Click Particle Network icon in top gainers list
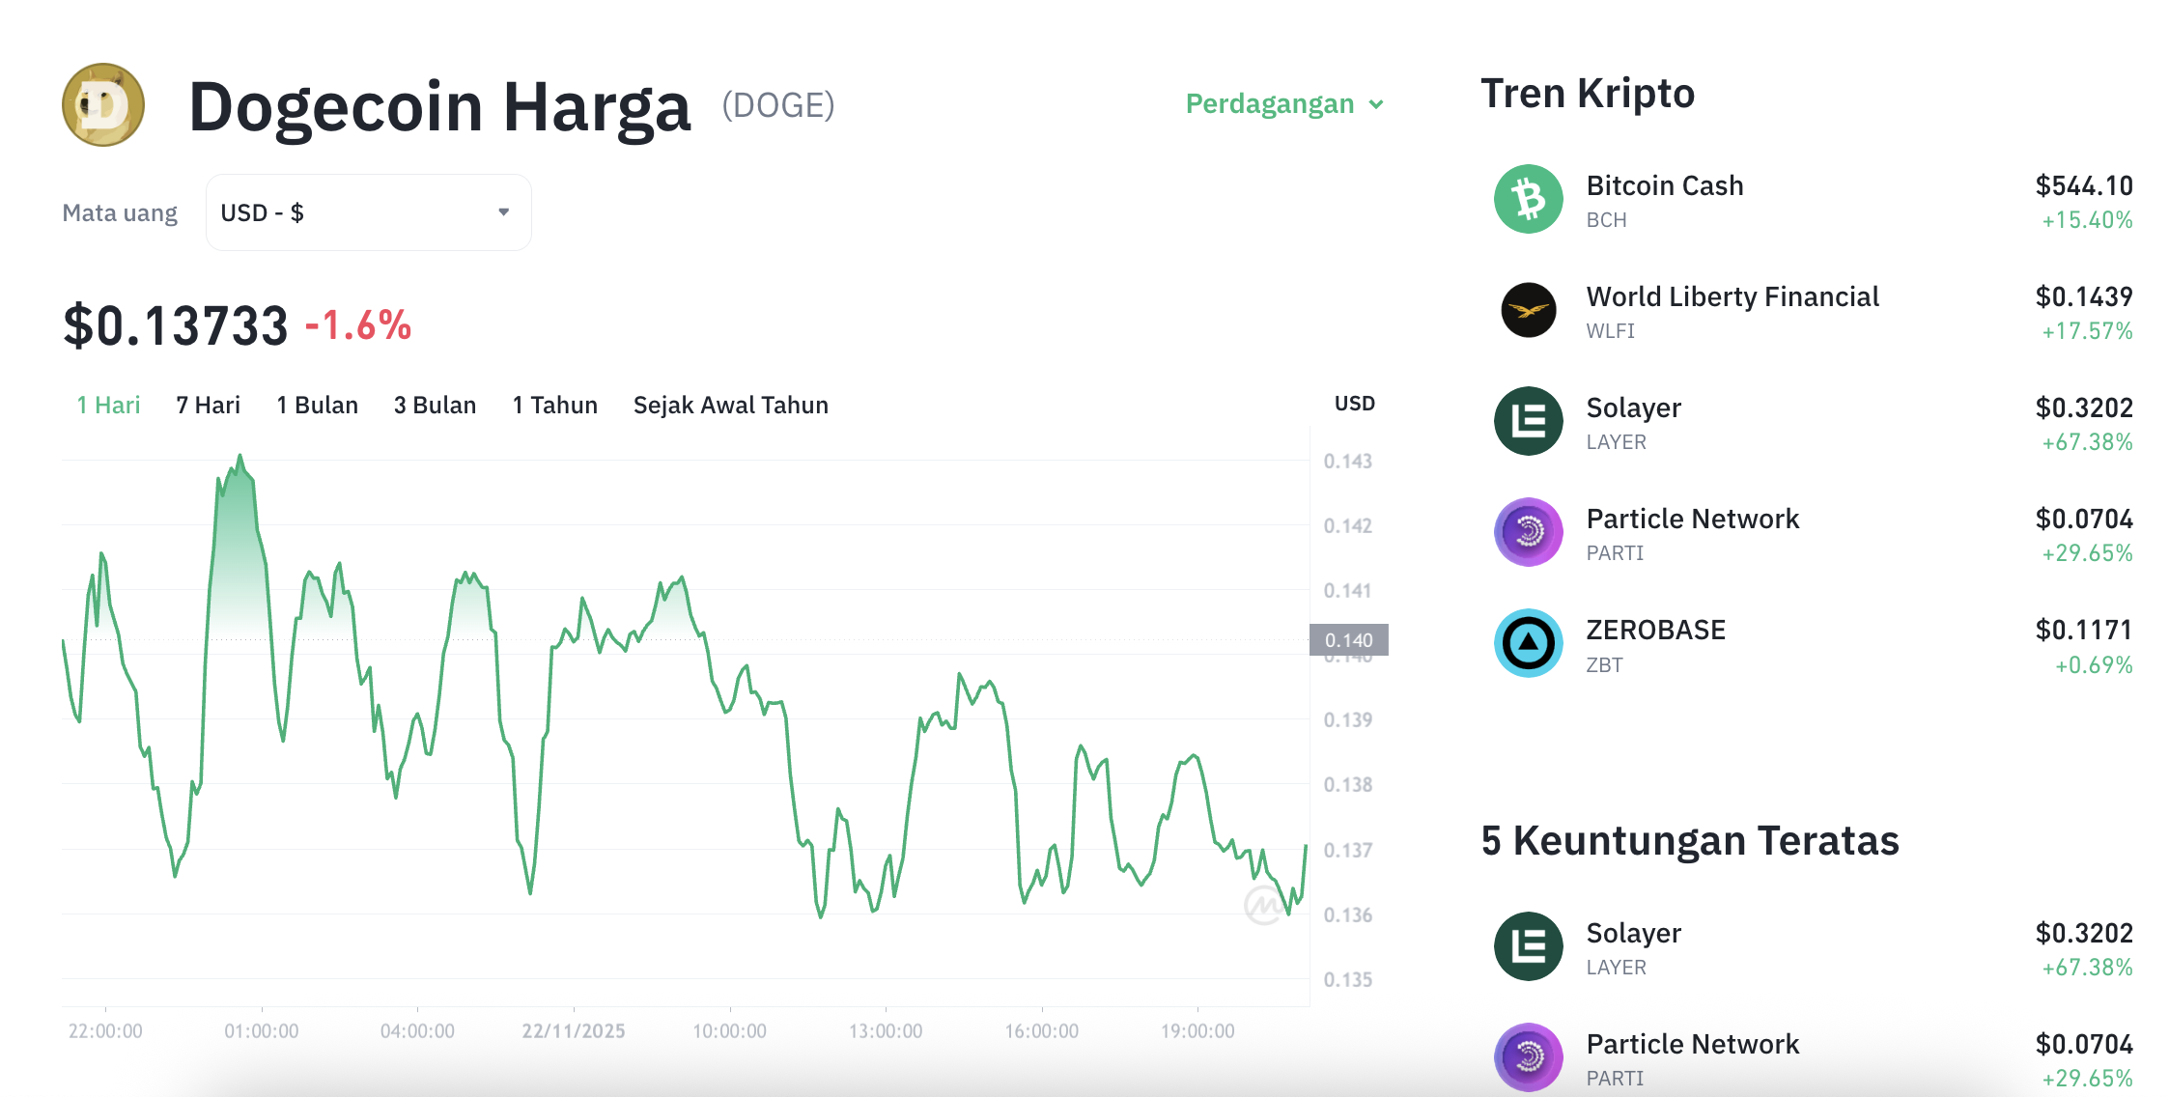2169x1097 pixels. [1529, 1057]
